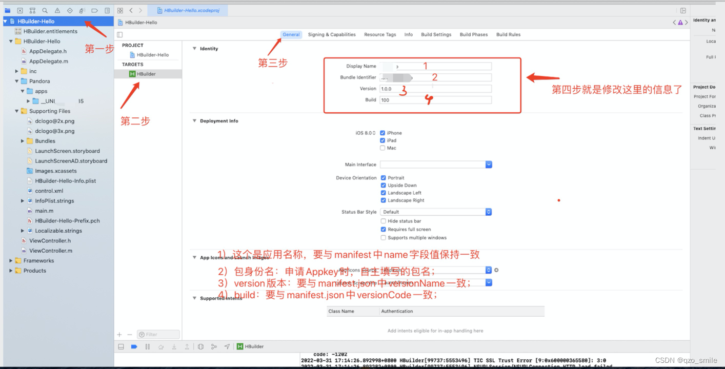Enable the Mac device checkbox

click(383, 148)
